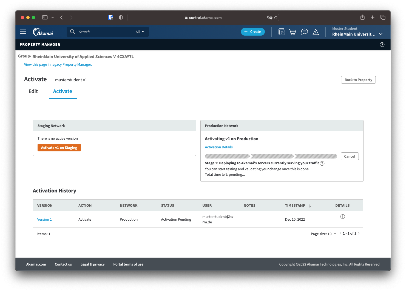Screen dimensions: 406x291
Task: Click the Items: 1 count text
Action: 44,234
